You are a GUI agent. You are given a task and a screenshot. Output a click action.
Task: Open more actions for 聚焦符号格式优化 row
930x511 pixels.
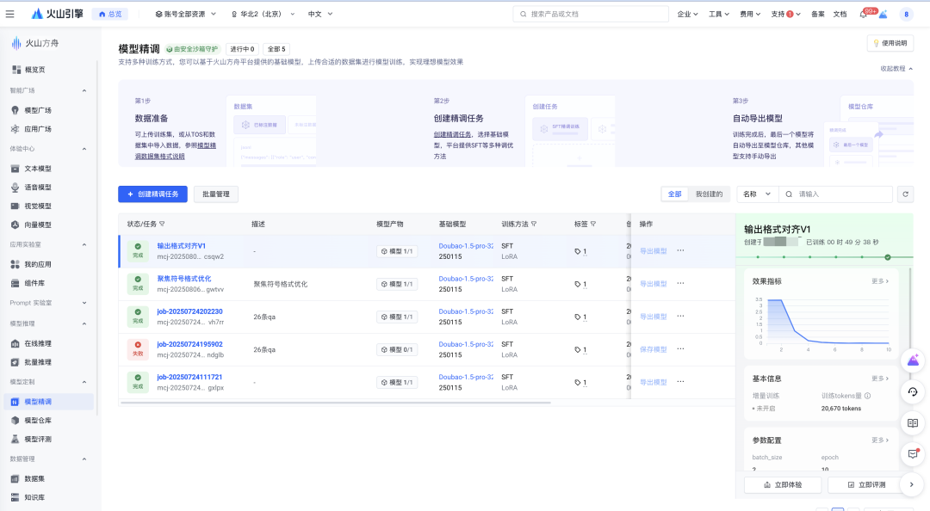click(x=680, y=283)
